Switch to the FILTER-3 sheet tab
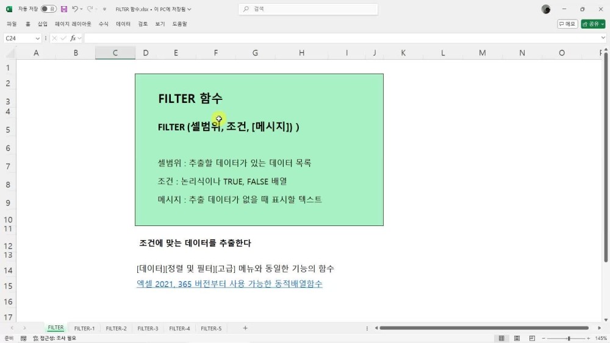The width and height of the screenshot is (610, 343). (148, 328)
